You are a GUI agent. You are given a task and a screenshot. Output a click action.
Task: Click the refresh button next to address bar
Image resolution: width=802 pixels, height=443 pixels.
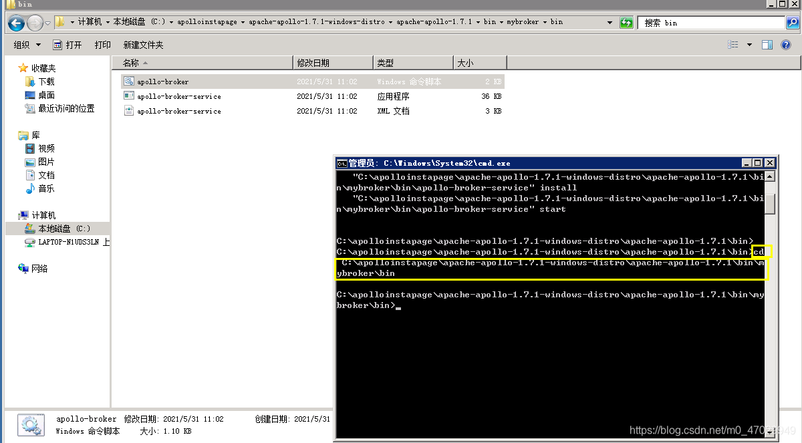click(626, 22)
